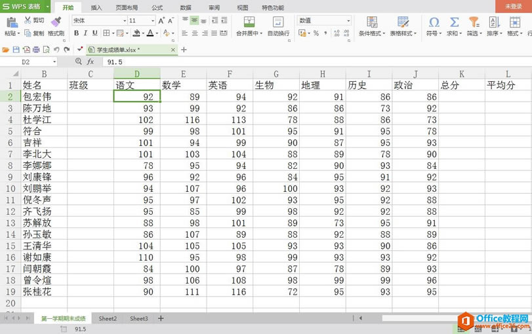Viewport: 532px width, 334px height.
Task: Undo the last action
Action: pyautogui.click(x=56, y=50)
